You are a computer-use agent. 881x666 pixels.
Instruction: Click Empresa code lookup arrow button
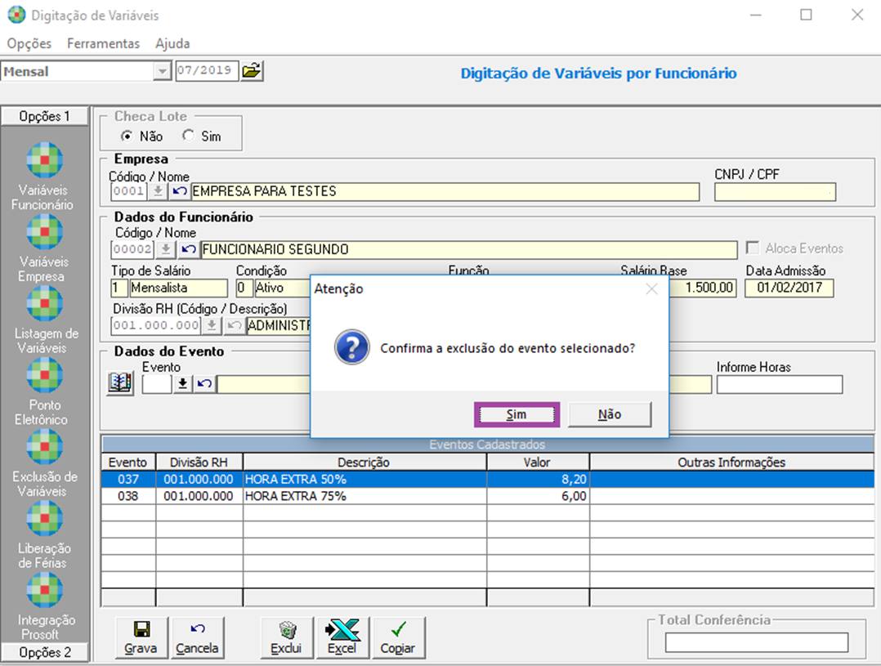(158, 191)
